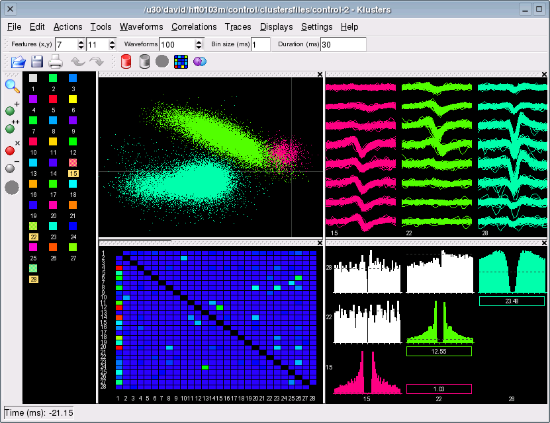Select the green ball single-plus tool
The image size is (550, 423).
pos(11,109)
